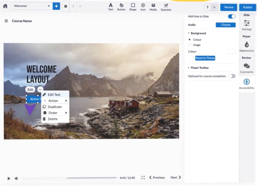The width and height of the screenshot is (257, 186).
Task: Select the Shape tool
Action: 133,7
